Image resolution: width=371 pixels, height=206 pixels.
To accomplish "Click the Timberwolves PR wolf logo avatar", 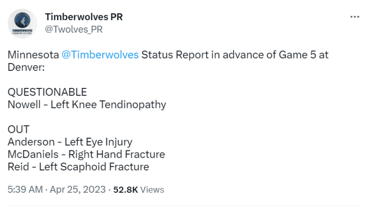I will (22, 23).
